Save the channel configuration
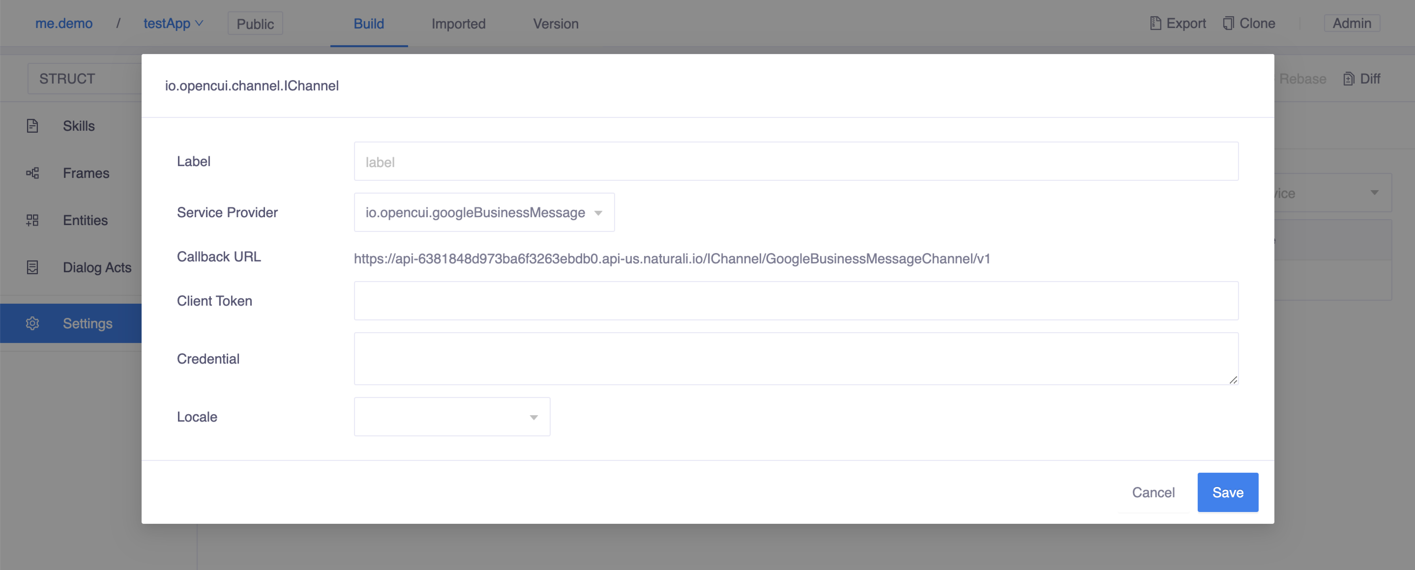Screen dimensions: 1415x570 (x=1227, y=492)
